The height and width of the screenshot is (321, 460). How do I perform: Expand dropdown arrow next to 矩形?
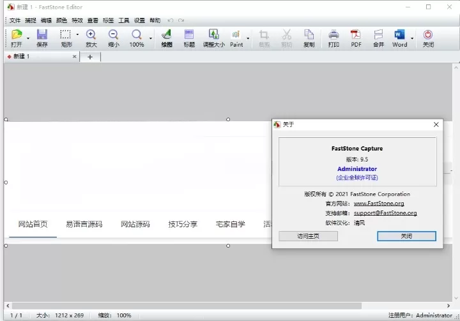(77, 34)
